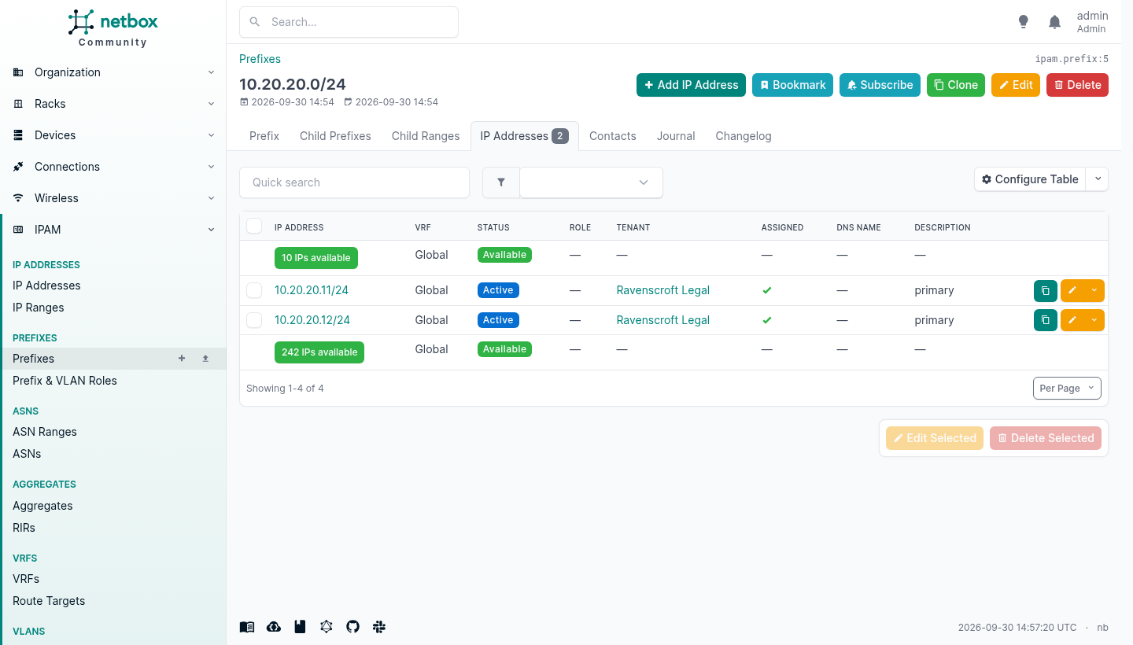The height and width of the screenshot is (645, 1133).
Task: Open the cloud REST API footer icon
Action: coord(274,627)
